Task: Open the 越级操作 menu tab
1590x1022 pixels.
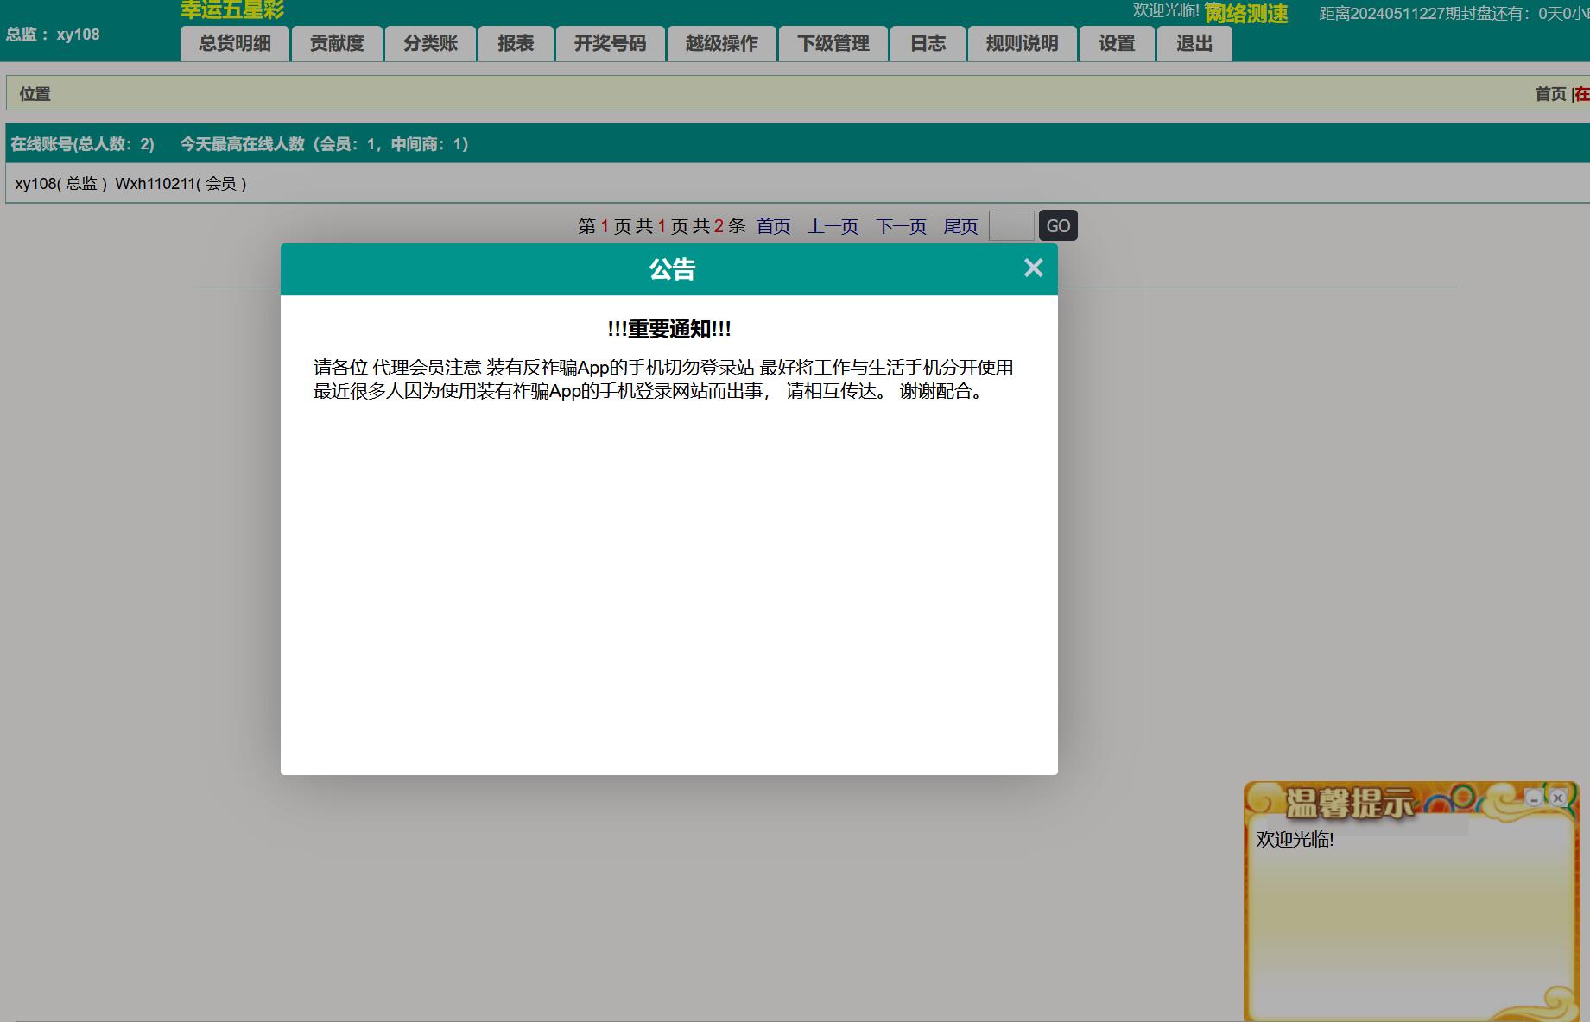Action: point(721,44)
